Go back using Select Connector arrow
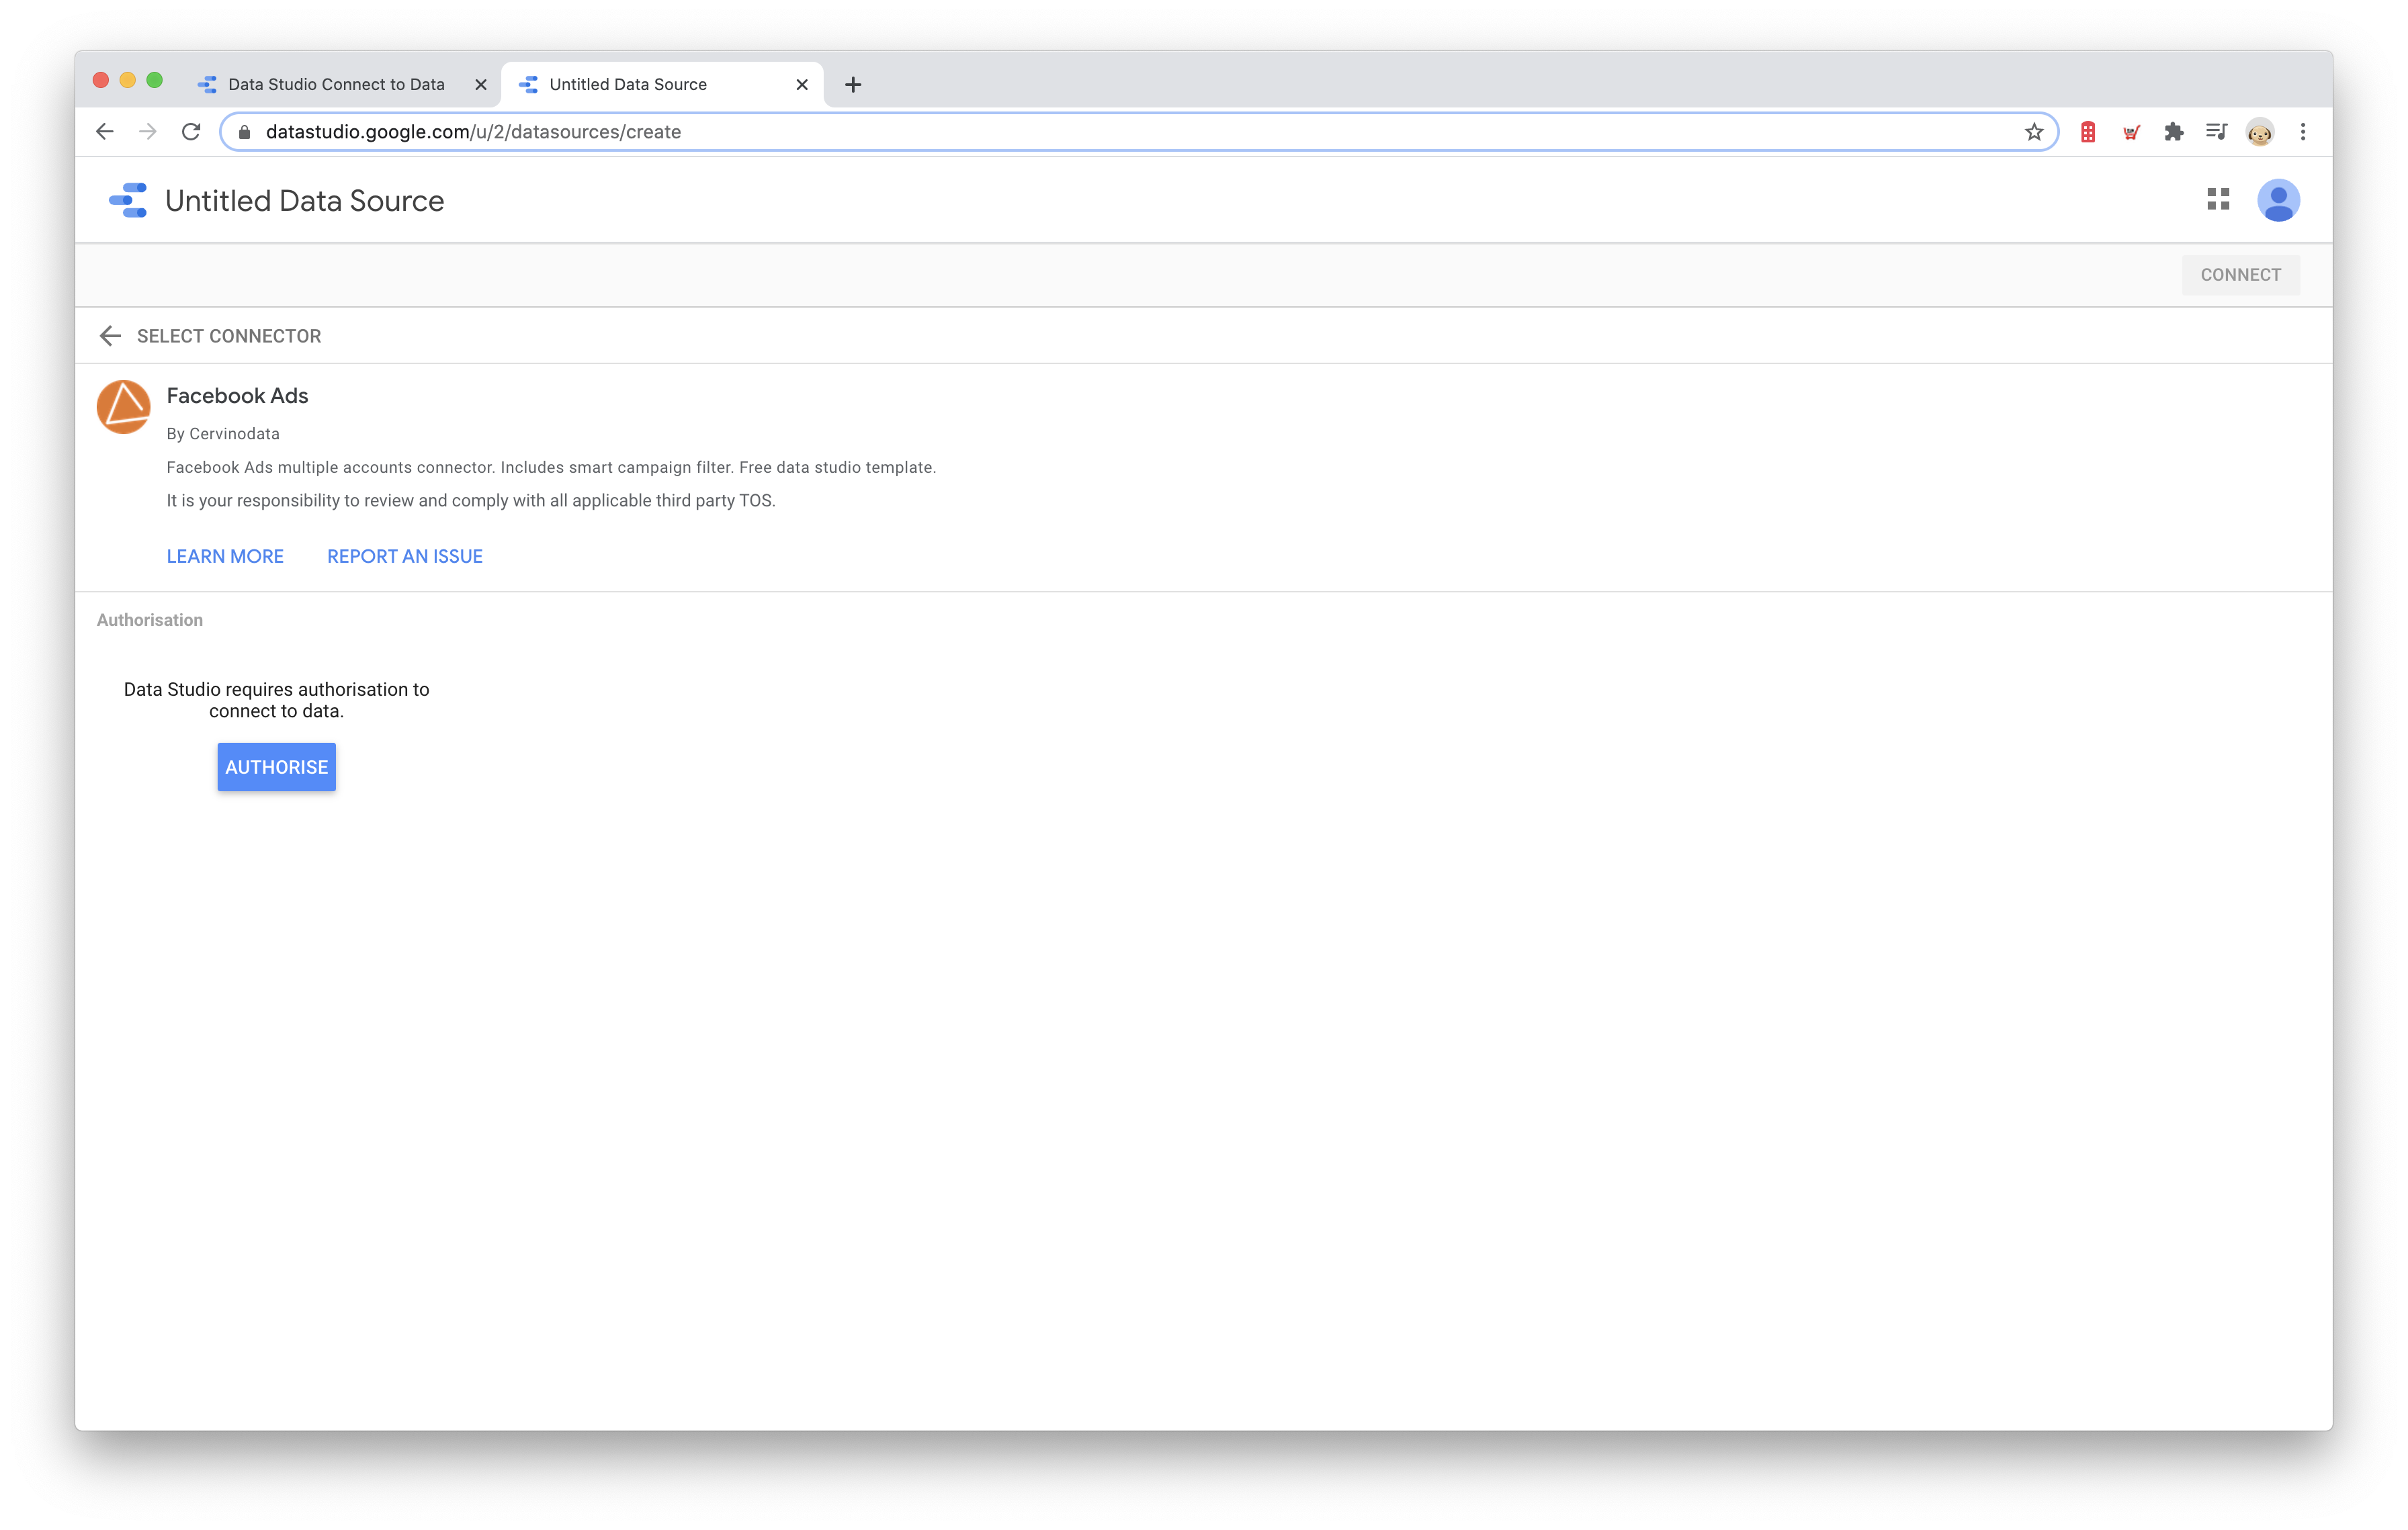This screenshot has width=2408, height=1530. [110, 336]
